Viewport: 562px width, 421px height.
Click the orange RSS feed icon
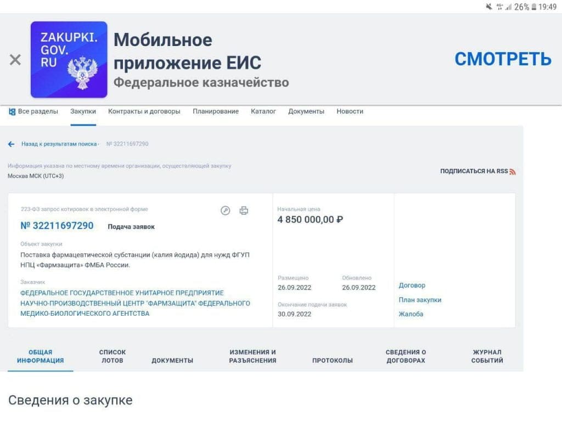pyautogui.click(x=513, y=172)
